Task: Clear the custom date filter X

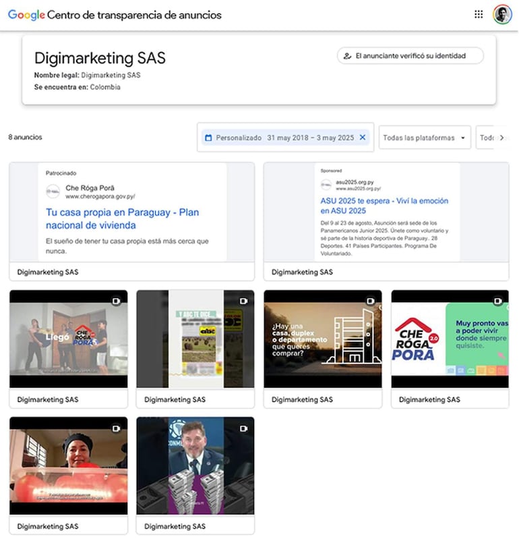Action: tap(363, 138)
